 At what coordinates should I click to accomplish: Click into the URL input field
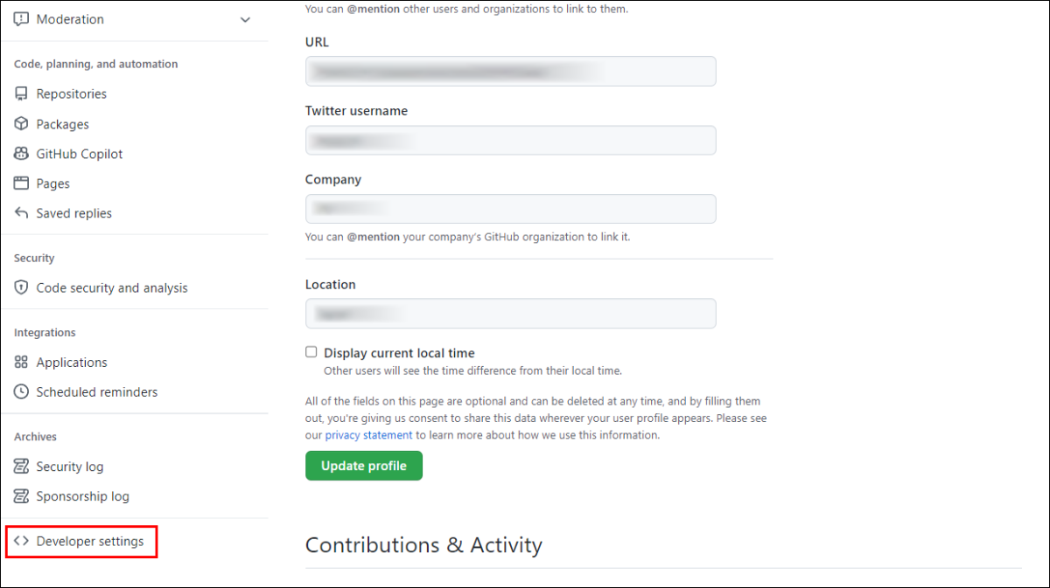point(511,72)
